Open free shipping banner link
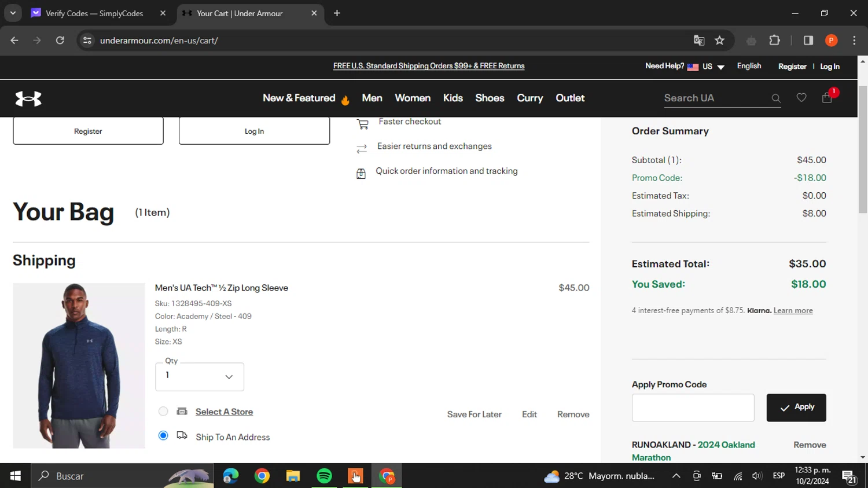Image resolution: width=868 pixels, height=488 pixels. 429,66
